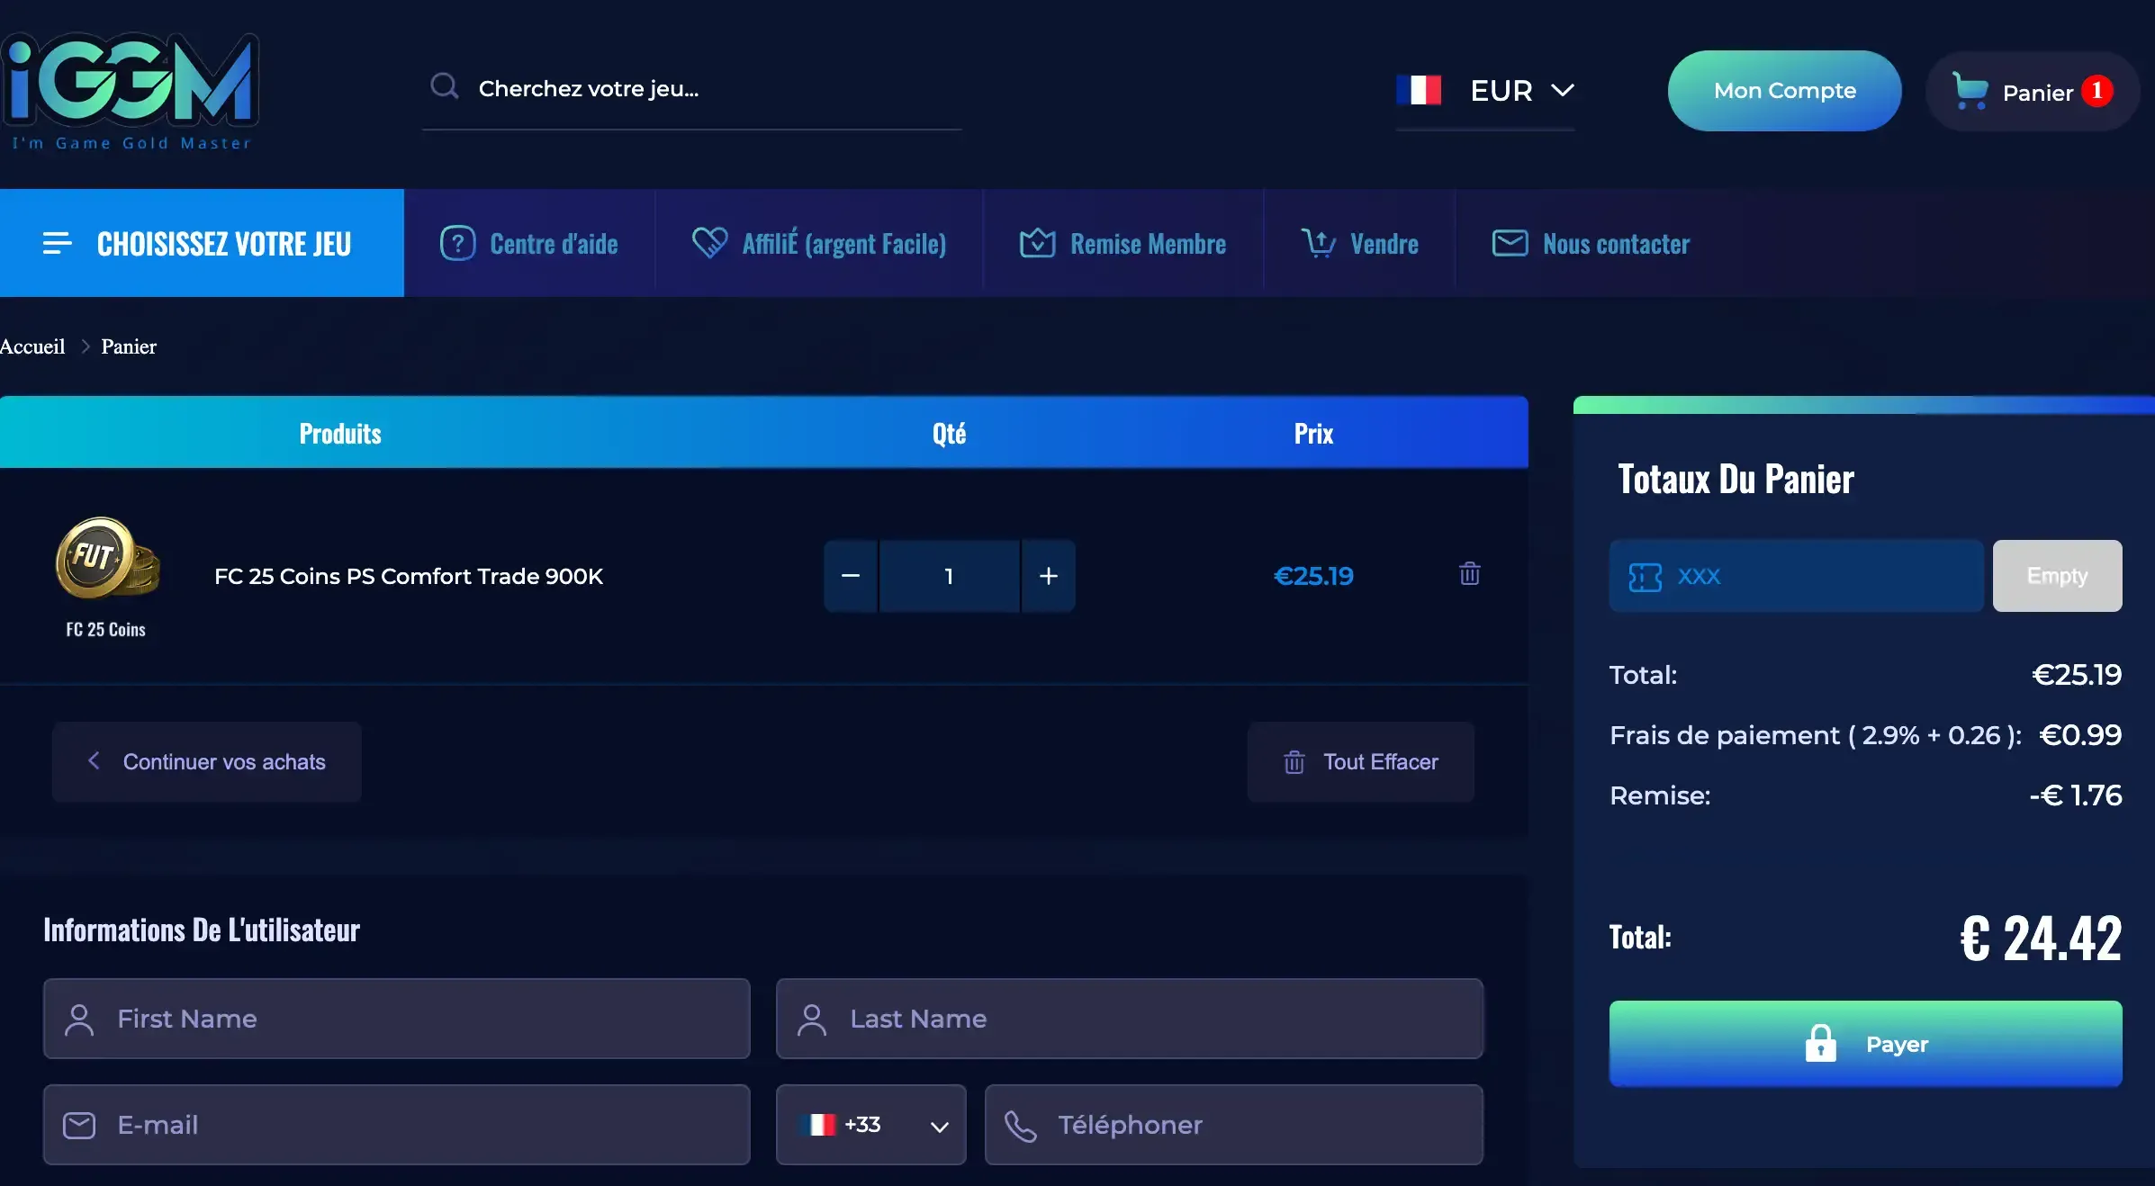Click the person icon in Last Name

point(812,1020)
